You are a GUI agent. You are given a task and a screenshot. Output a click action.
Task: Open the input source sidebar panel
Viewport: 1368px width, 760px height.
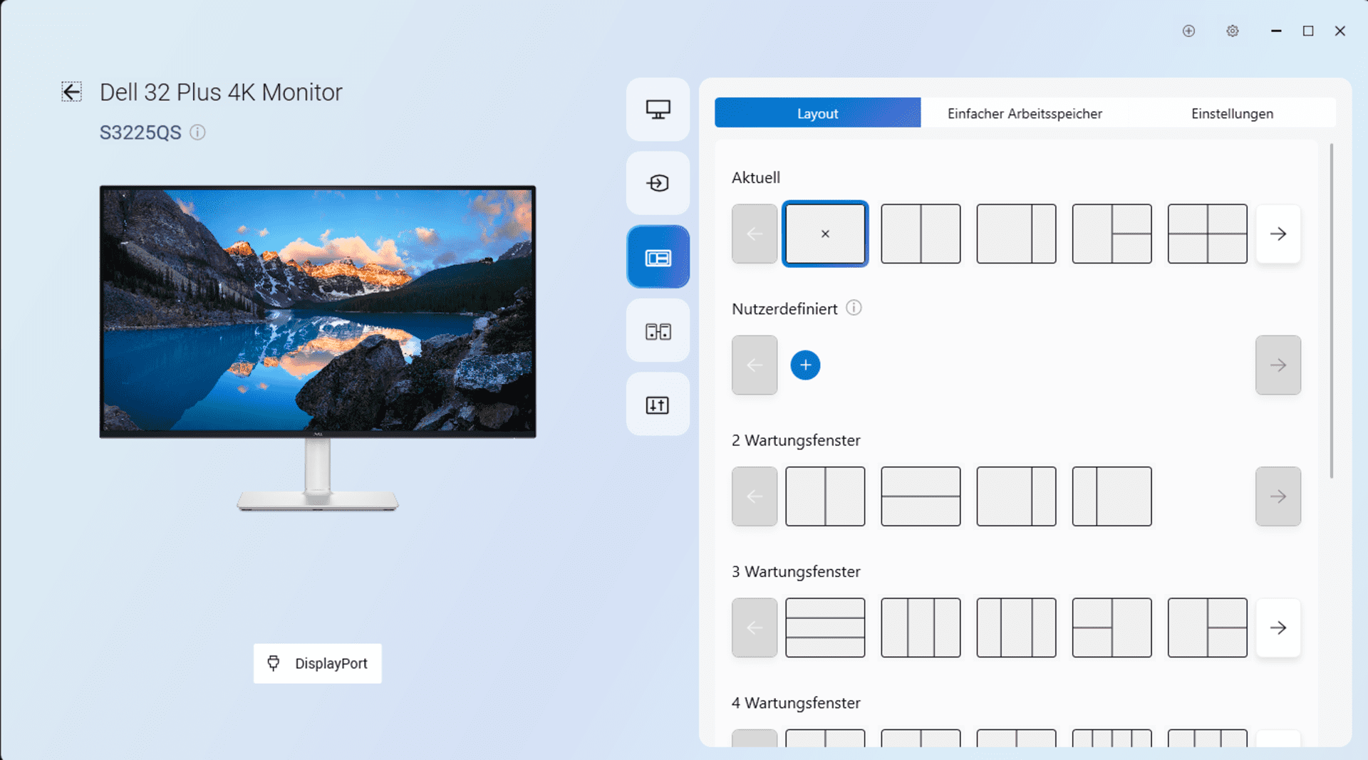pos(658,183)
